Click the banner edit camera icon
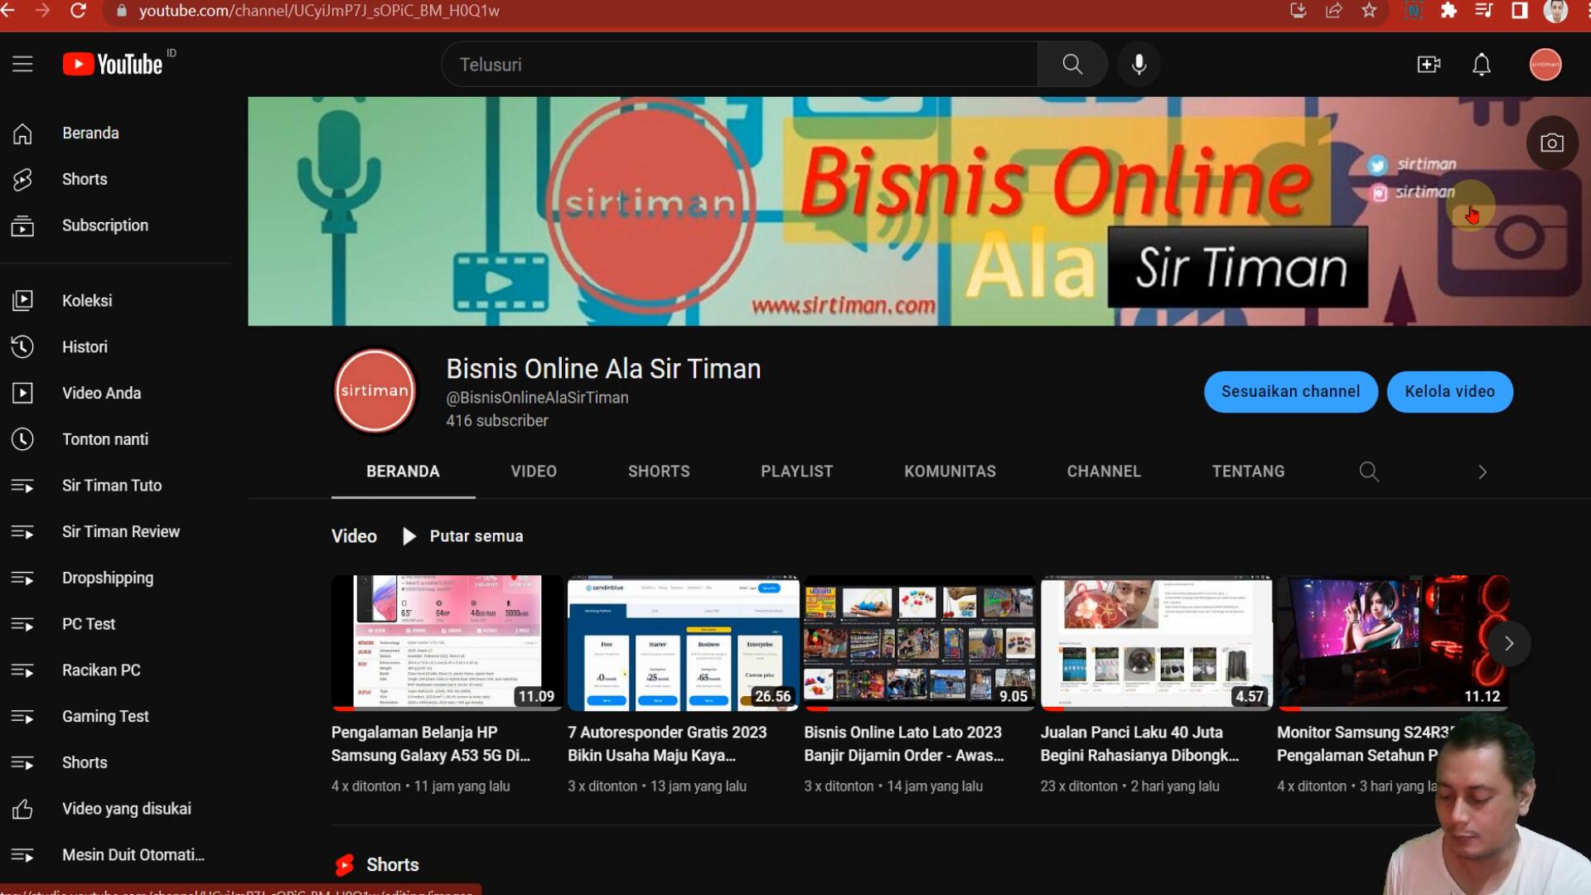1591x895 pixels. (x=1551, y=143)
